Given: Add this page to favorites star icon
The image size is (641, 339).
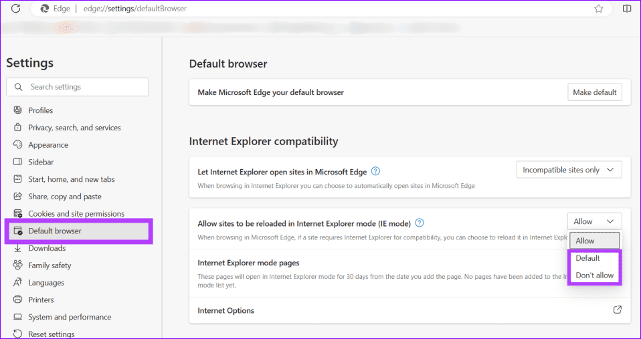Looking at the screenshot, I should point(598,9).
